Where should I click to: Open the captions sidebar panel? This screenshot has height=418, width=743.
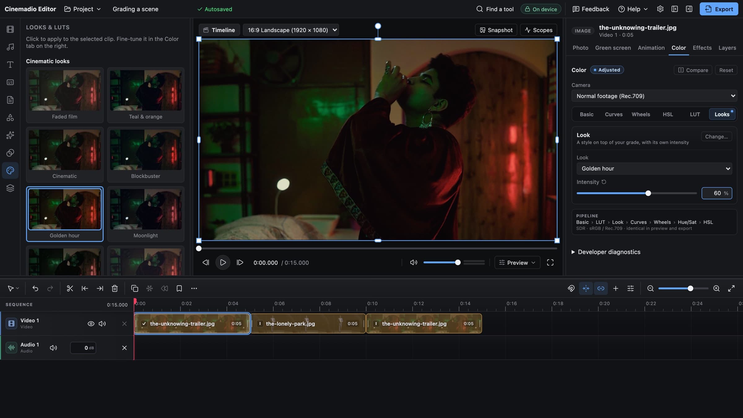click(x=10, y=82)
